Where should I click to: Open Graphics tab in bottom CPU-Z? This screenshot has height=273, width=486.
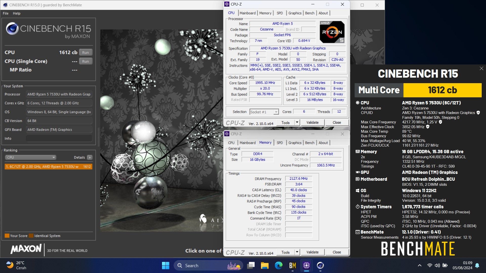(x=295, y=143)
